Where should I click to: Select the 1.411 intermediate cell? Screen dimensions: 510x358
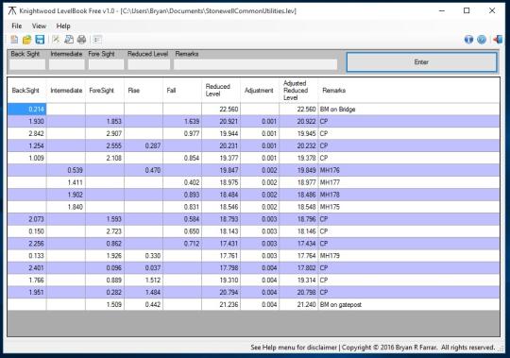[x=66, y=182]
